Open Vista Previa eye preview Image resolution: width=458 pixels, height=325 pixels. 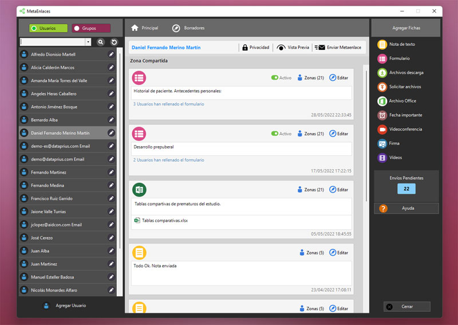[293, 48]
